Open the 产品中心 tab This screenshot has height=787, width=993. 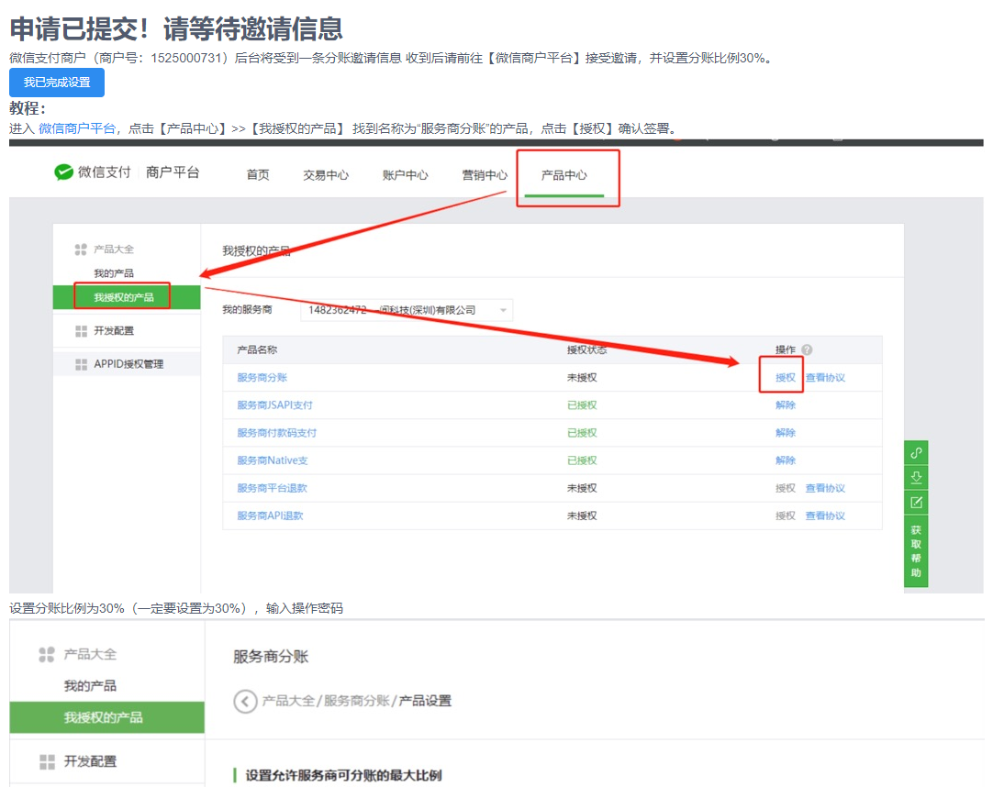[x=564, y=175]
